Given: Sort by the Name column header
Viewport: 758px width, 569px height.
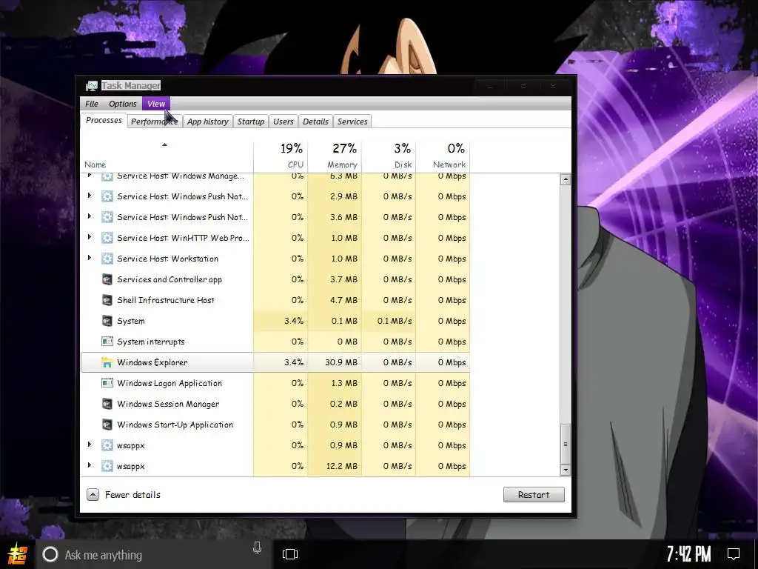Looking at the screenshot, I should 167,156.
